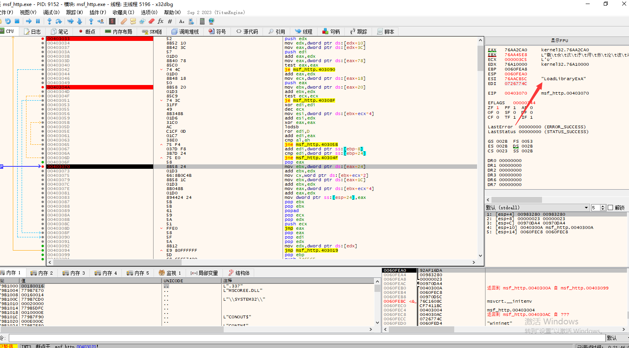Toggle breakpoint dot at address 00403040
Image resolution: width=629 pixels, height=348 pixels.
43,65
